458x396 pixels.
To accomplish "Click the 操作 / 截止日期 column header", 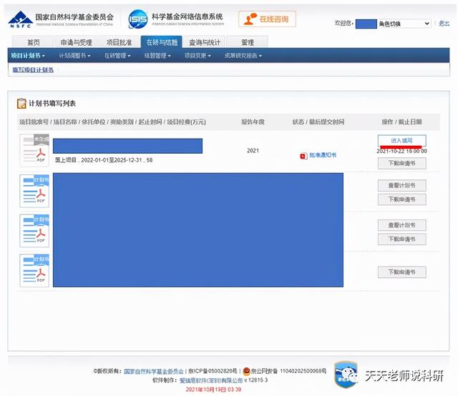I will pyautogui.click(x=401, y=122).
